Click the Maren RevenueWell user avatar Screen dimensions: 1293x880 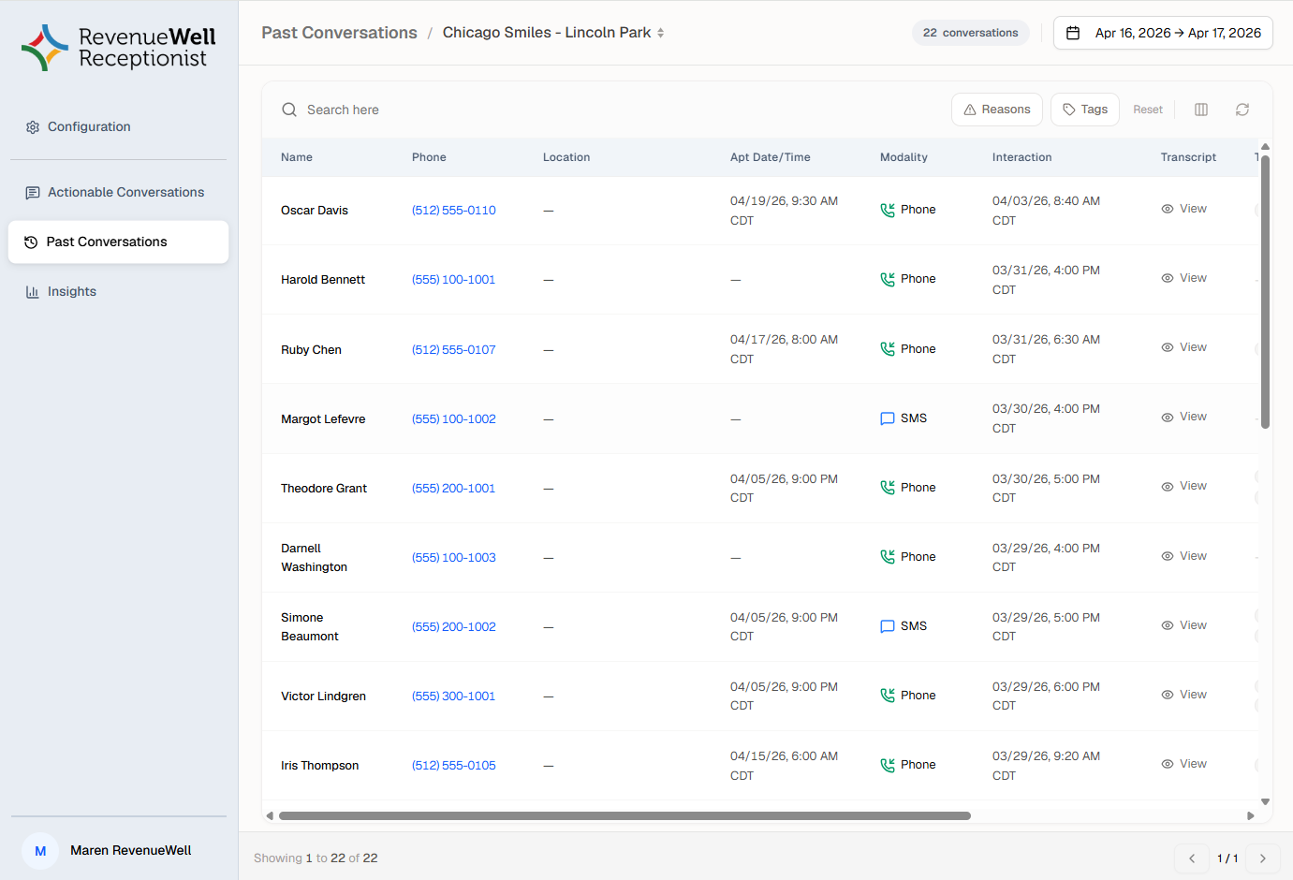click(40, 851)
